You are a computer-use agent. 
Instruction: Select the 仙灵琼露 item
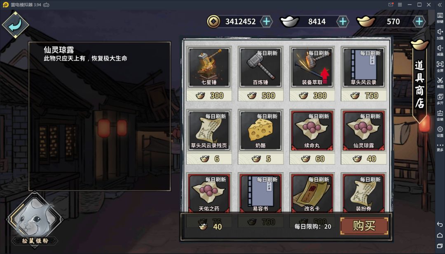[363, 131]
